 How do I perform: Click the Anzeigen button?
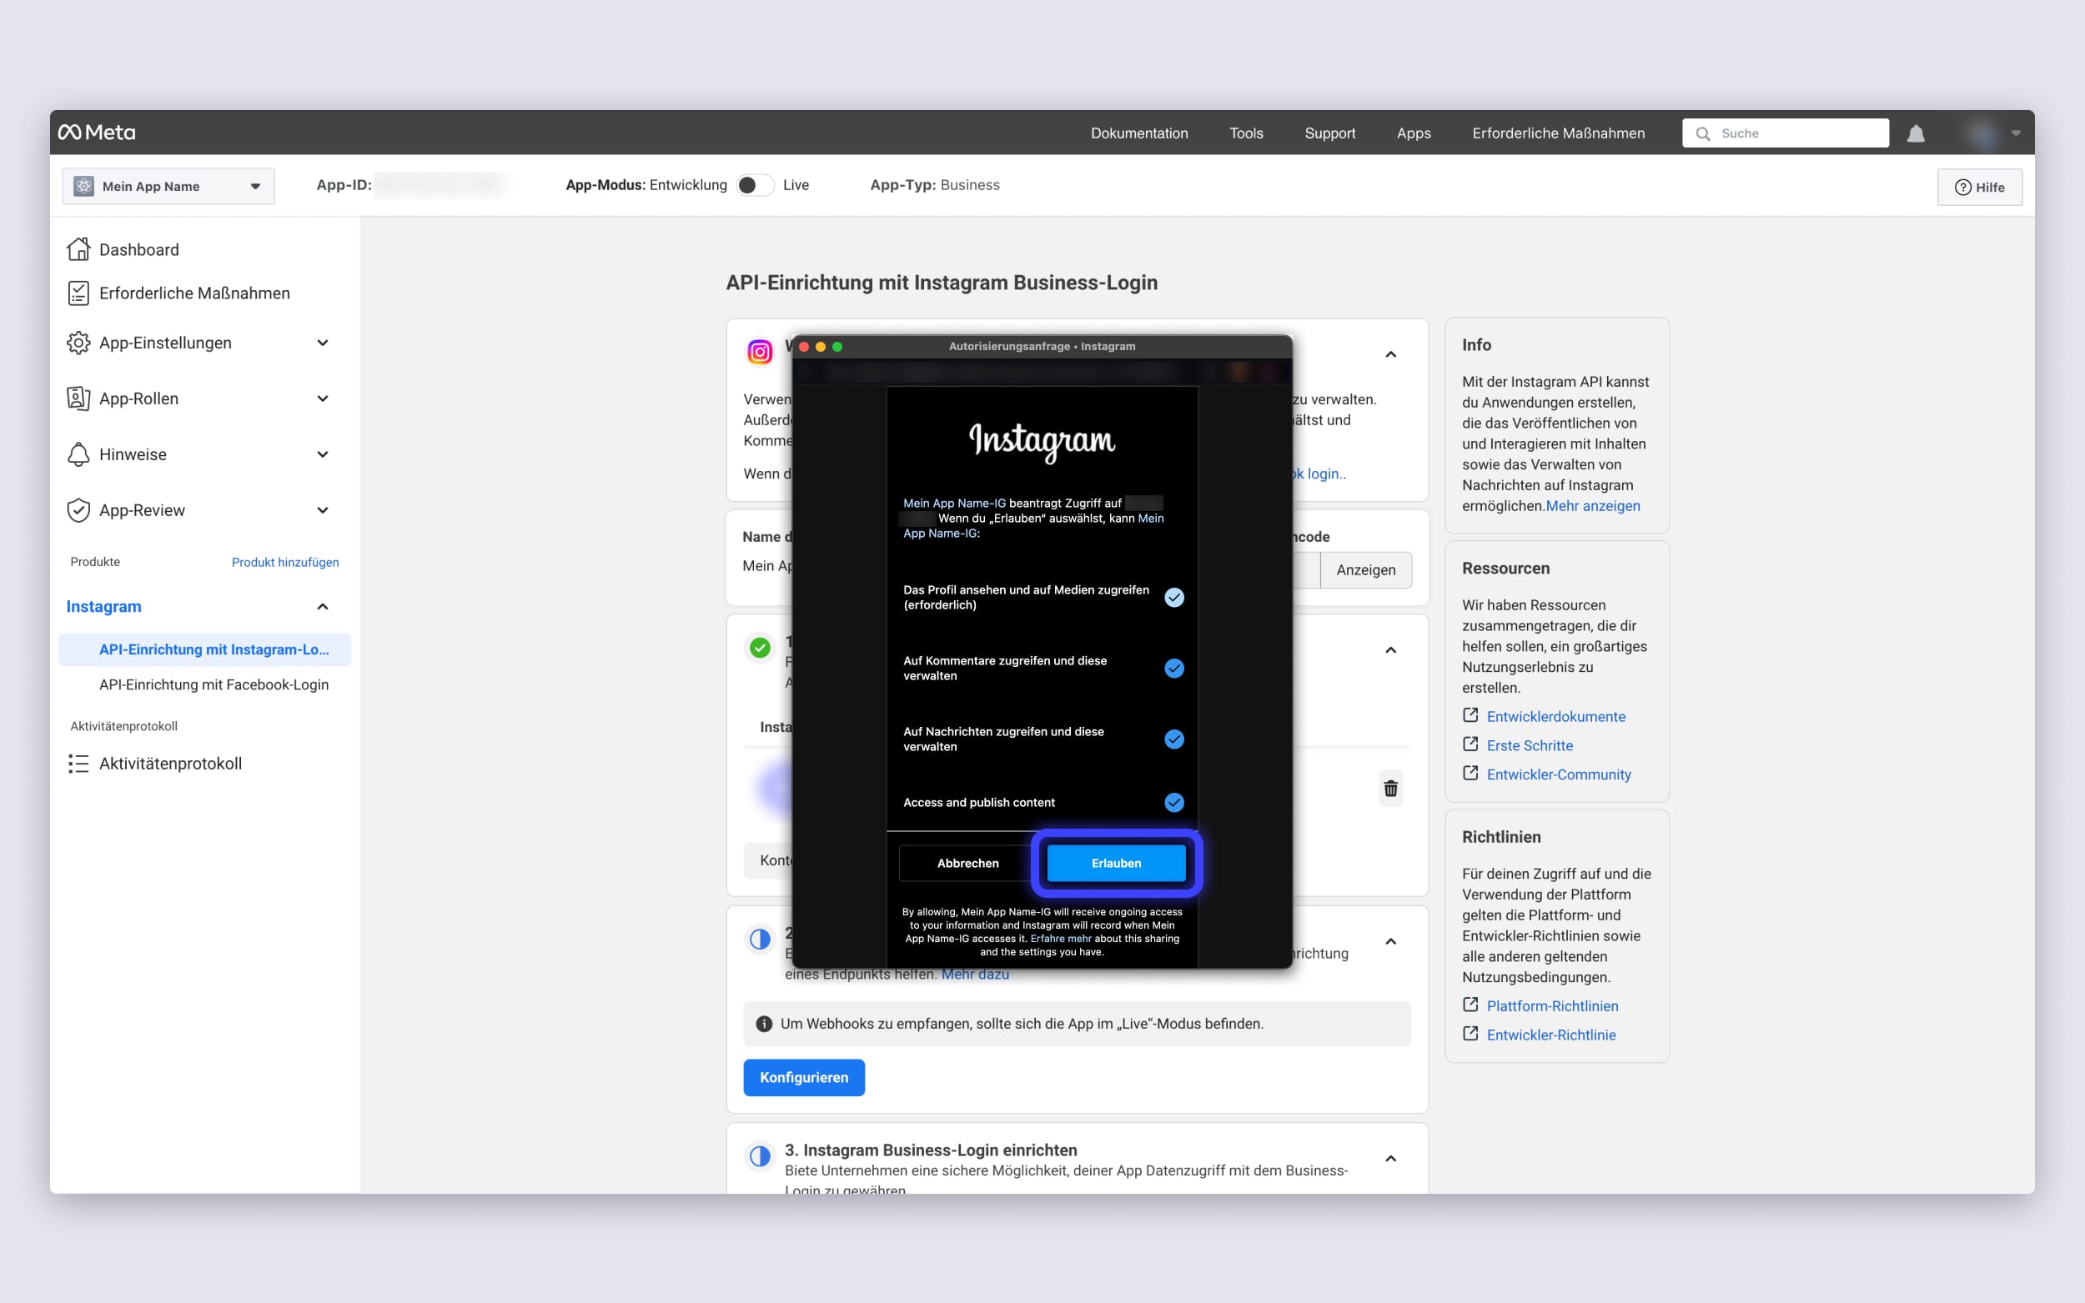[1365, 569]
